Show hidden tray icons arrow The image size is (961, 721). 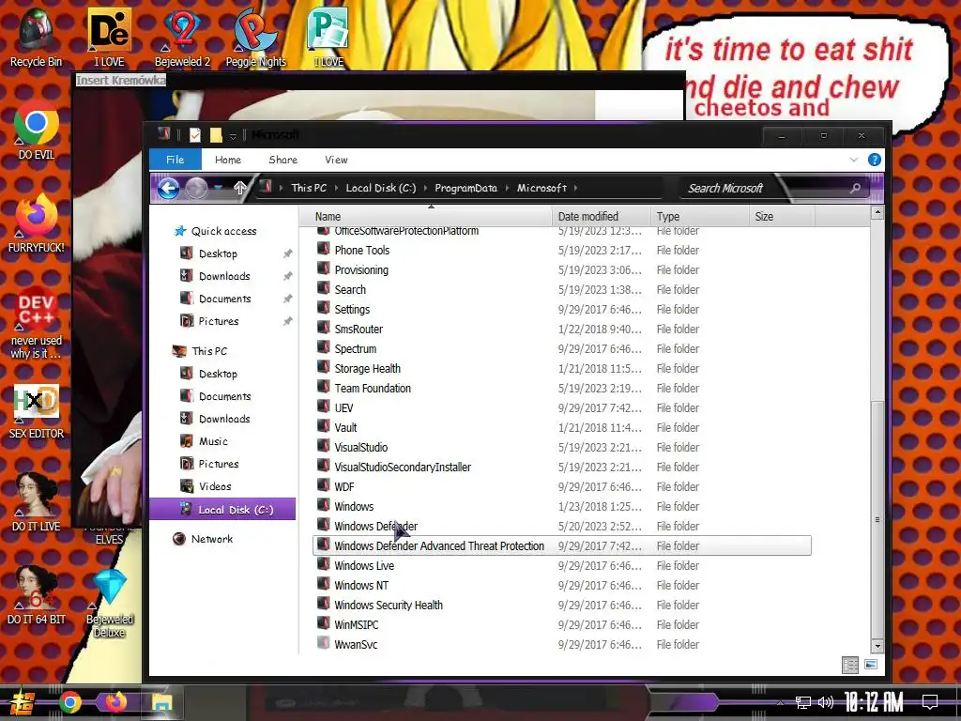pyautogui.click(x=780, y=702)
